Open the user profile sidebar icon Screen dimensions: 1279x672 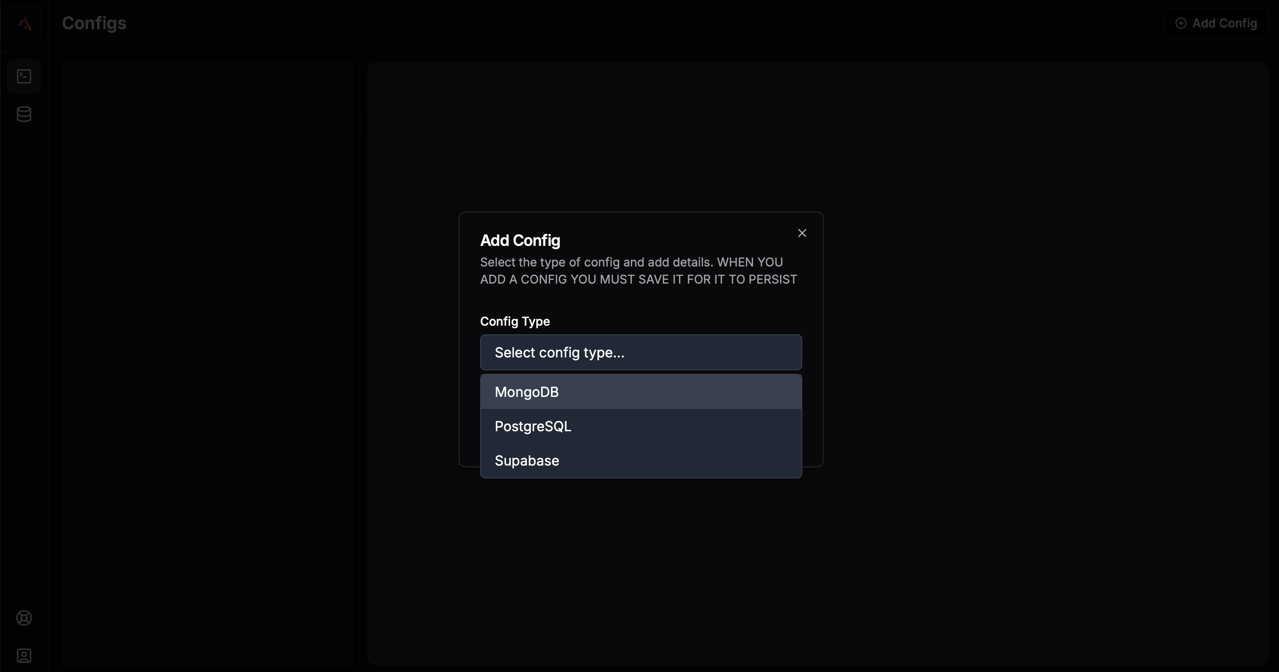(24, 656)
